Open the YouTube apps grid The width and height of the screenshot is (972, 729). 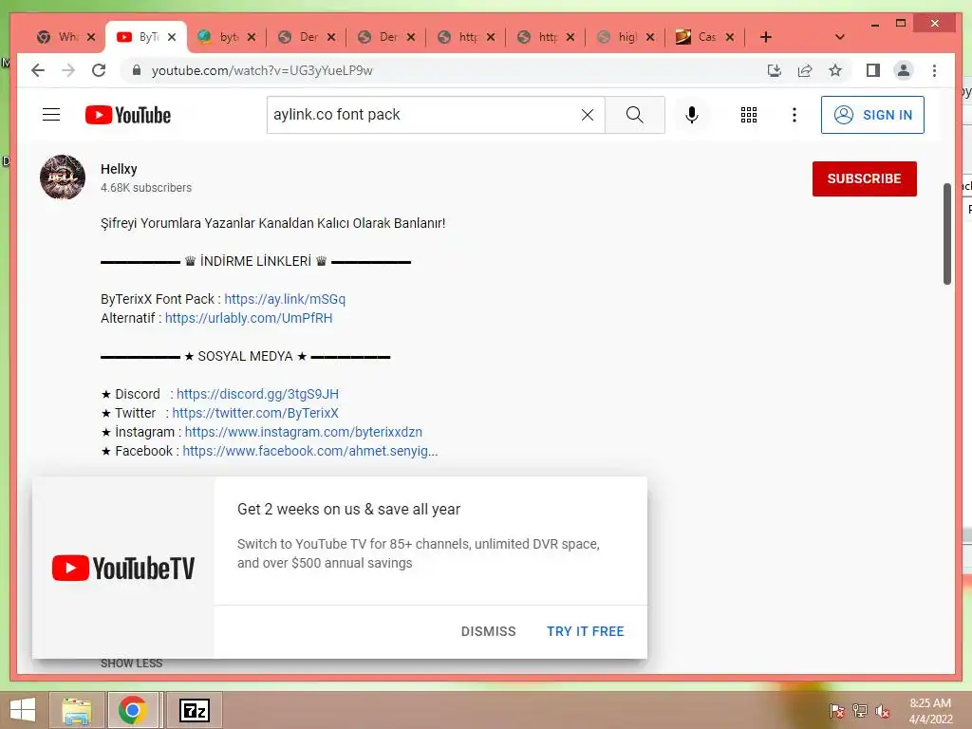point(749,115)
